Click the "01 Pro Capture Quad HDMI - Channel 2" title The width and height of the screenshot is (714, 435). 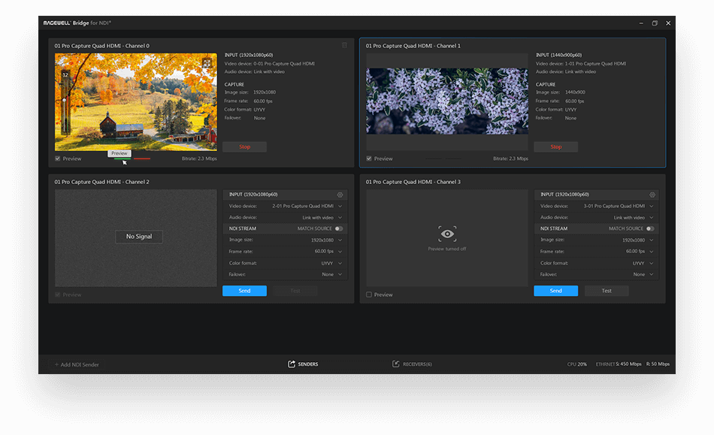102,182
